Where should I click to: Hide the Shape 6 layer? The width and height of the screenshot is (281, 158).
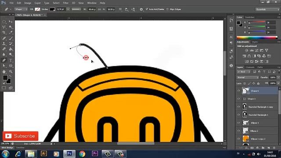tap(238, 91)
